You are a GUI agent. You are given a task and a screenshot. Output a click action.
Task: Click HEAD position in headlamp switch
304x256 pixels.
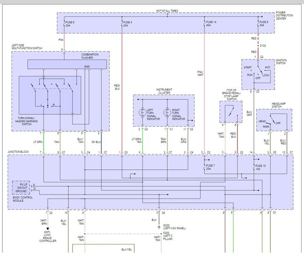tap(262, 121)
